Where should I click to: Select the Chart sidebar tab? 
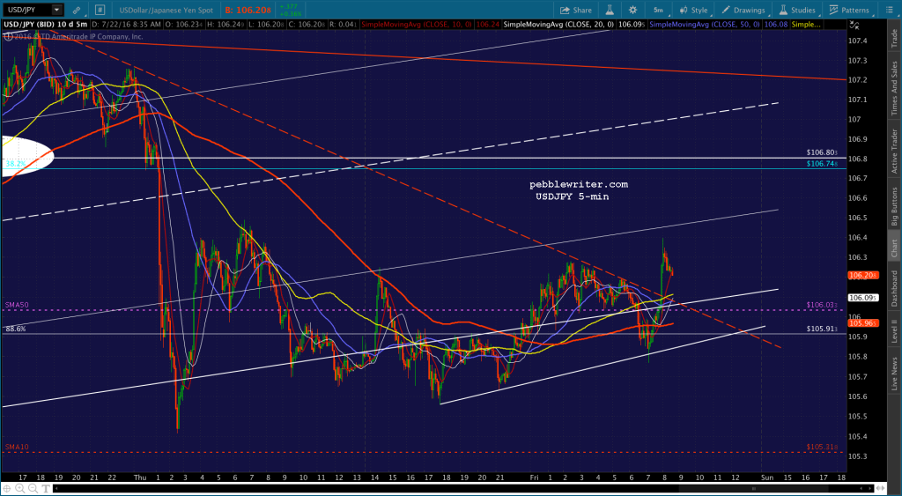(x=895, y=248)
